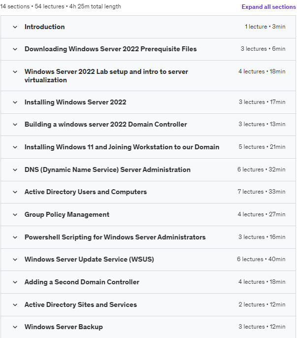Viewport: 297px width, 338px height.
Task: Click the '1 lecture • 3min' label
Action: click(265, 27)
